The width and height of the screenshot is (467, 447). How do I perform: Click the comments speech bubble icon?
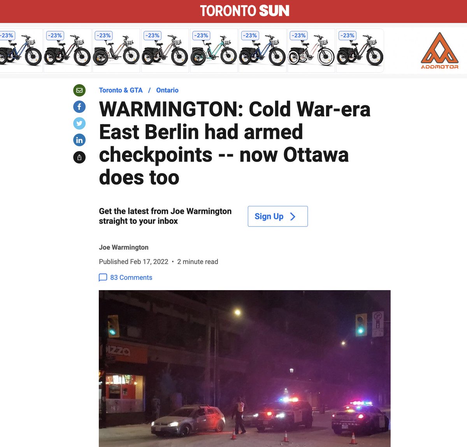point(103,278)
